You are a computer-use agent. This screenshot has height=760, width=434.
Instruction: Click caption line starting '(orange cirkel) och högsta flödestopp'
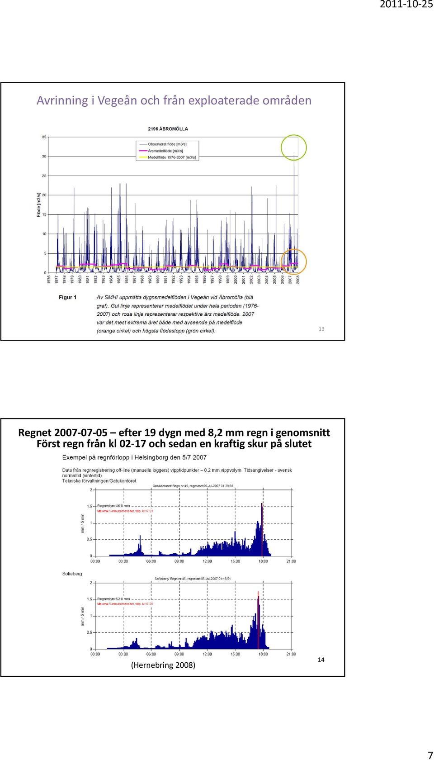pos(156,331)
